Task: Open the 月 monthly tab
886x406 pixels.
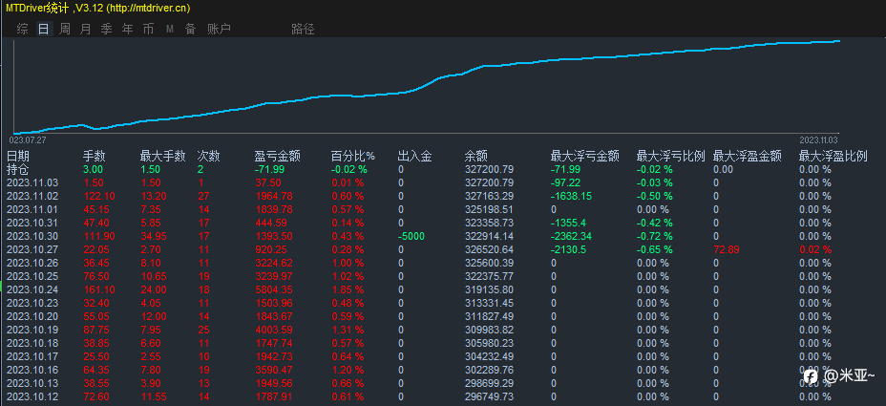Action: click(85, 29)
